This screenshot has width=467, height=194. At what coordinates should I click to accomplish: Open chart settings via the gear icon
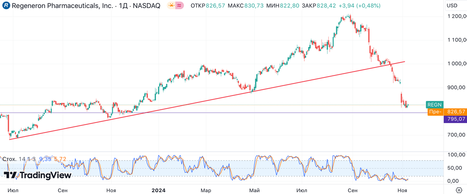[459, 190]
